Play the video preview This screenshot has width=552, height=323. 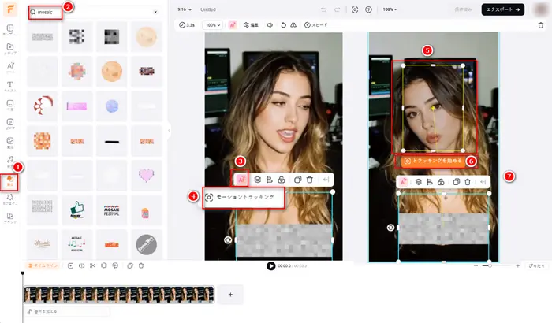pyautogui.click(x=270, y=266)
